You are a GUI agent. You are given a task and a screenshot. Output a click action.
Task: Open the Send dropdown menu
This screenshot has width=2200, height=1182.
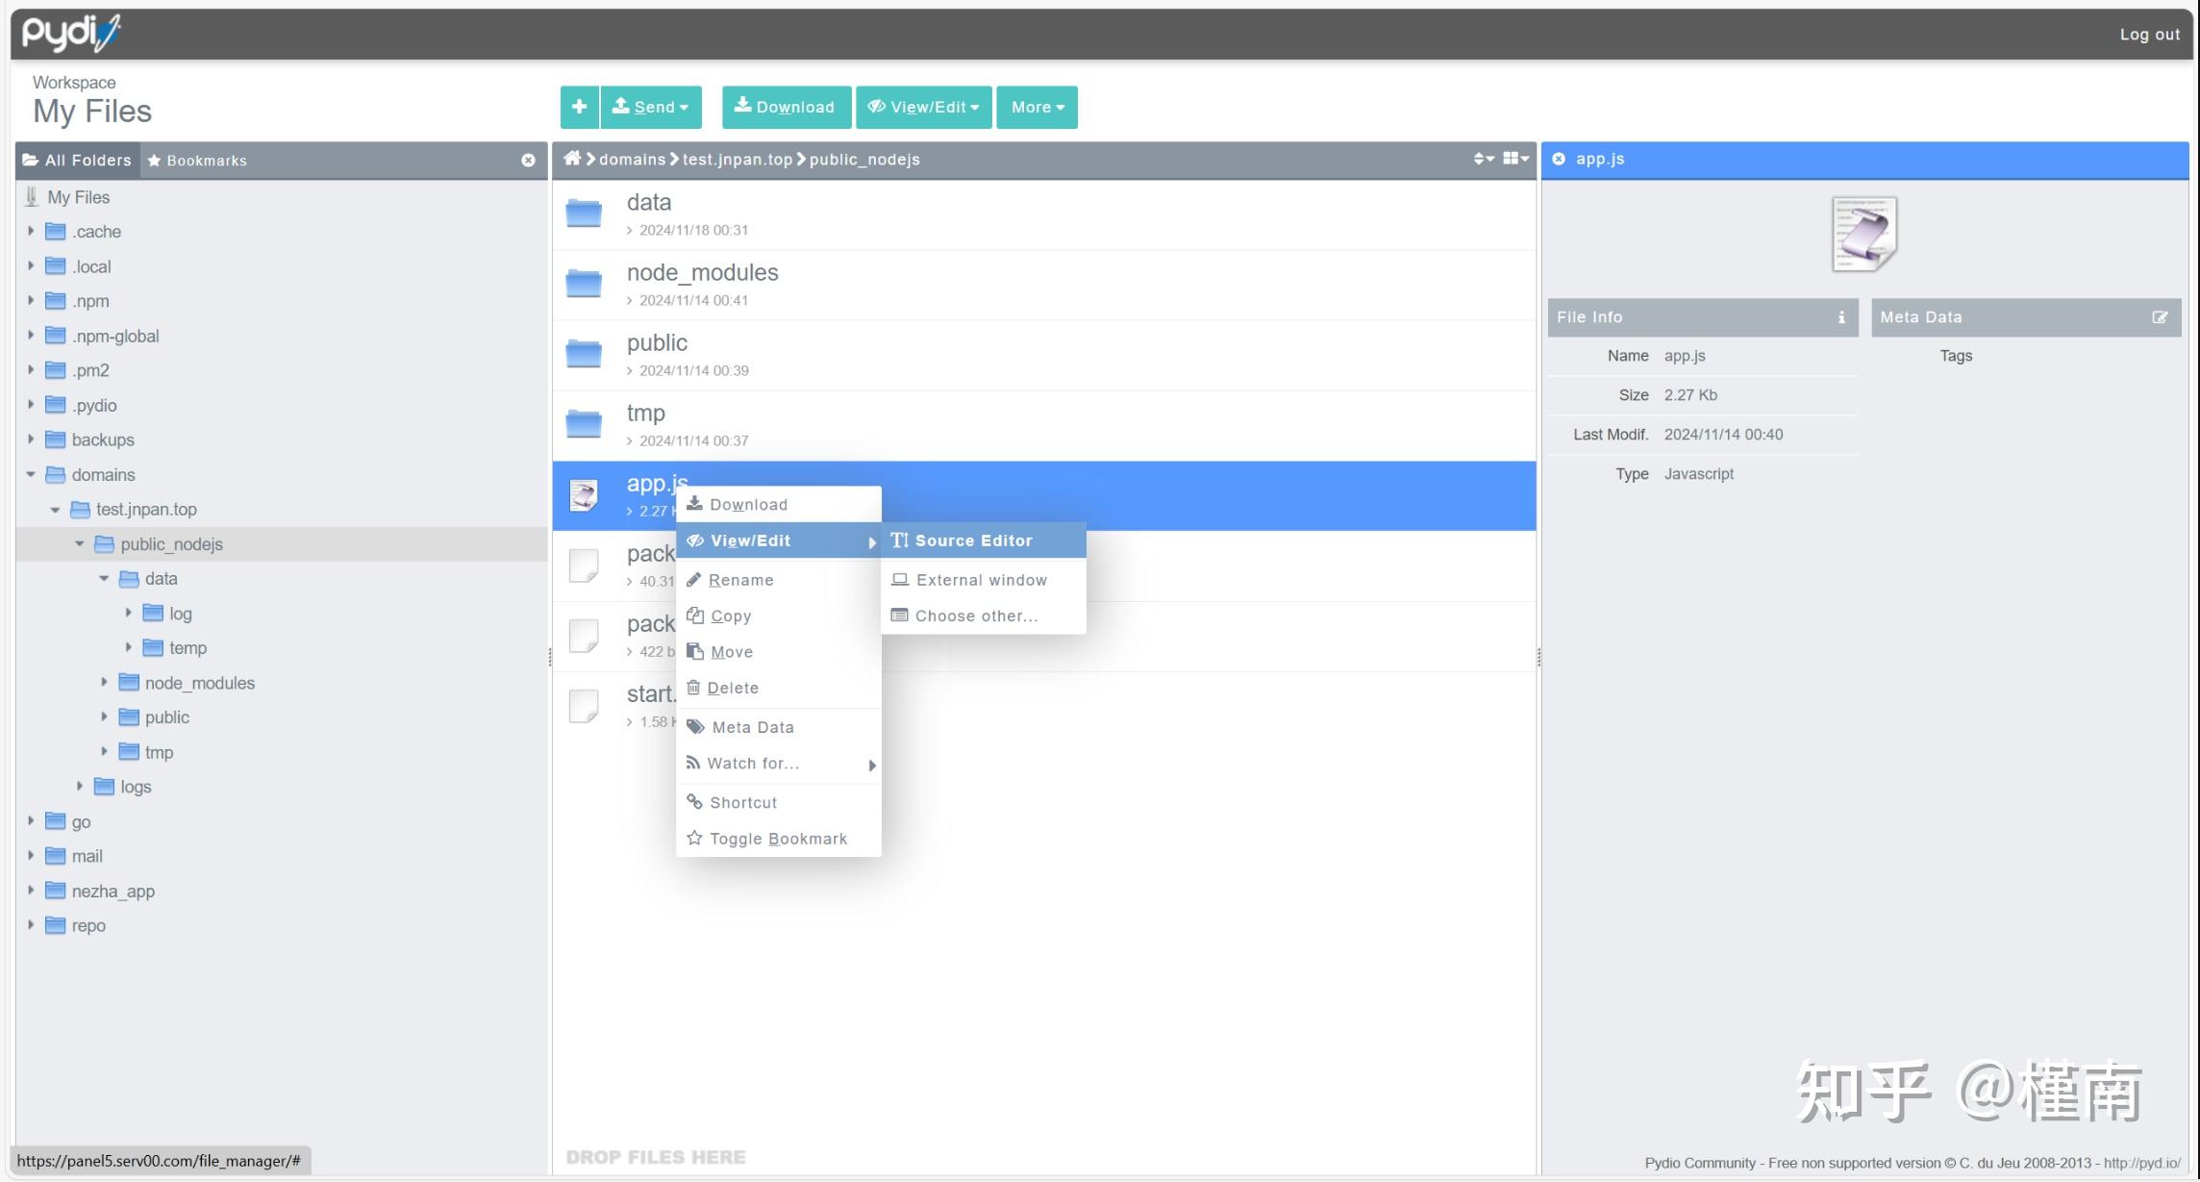pyautogui.click(x=651, y=107)
